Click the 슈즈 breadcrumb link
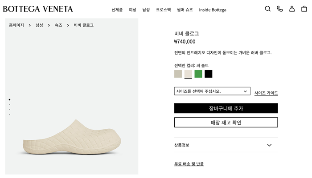 point(58,25)
